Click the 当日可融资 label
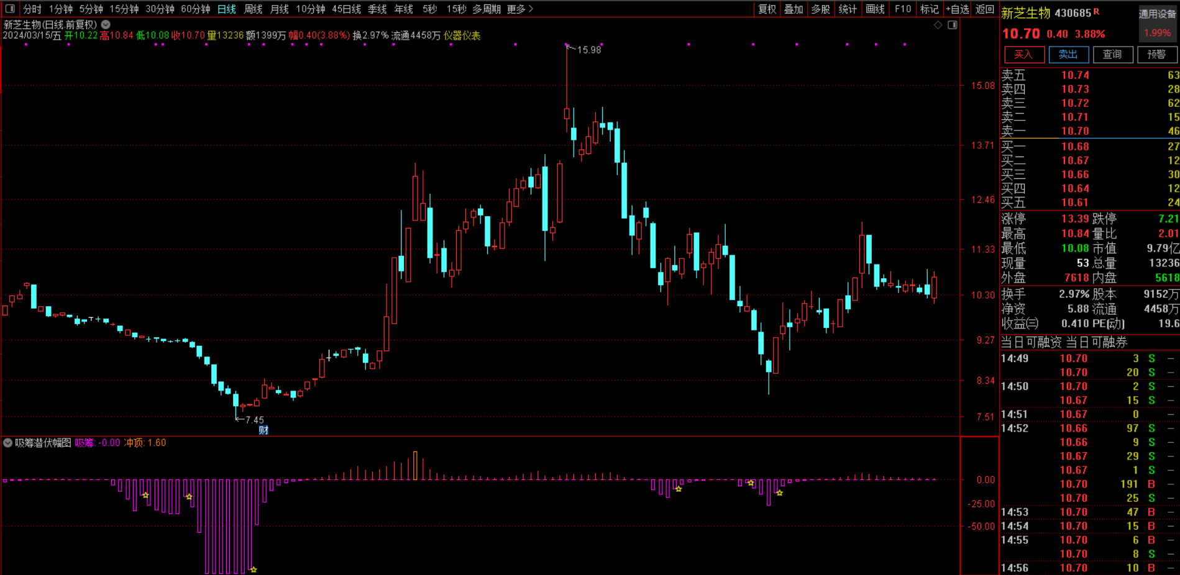 1031,342
